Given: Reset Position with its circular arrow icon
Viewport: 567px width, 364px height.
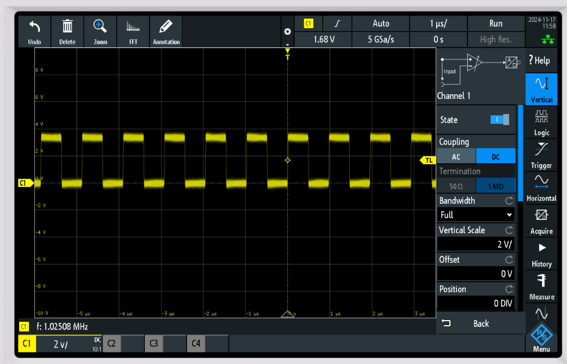Looking at the screenshot, I should click(509, 289).
